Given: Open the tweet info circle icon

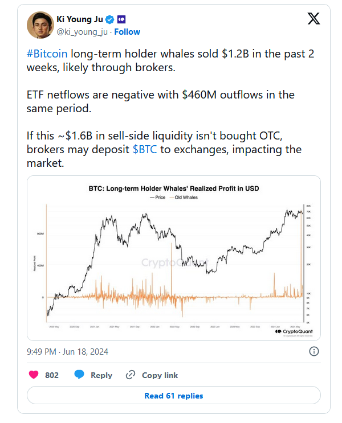Looking at the screenshot, I should 313,351.
